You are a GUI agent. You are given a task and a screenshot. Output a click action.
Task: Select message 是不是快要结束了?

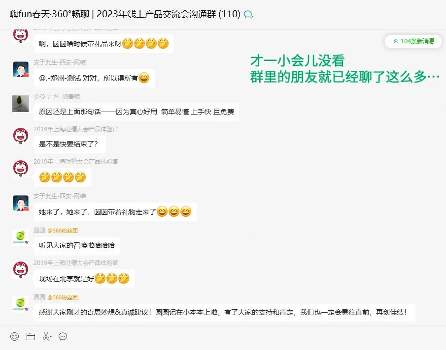tap(69, 144)
